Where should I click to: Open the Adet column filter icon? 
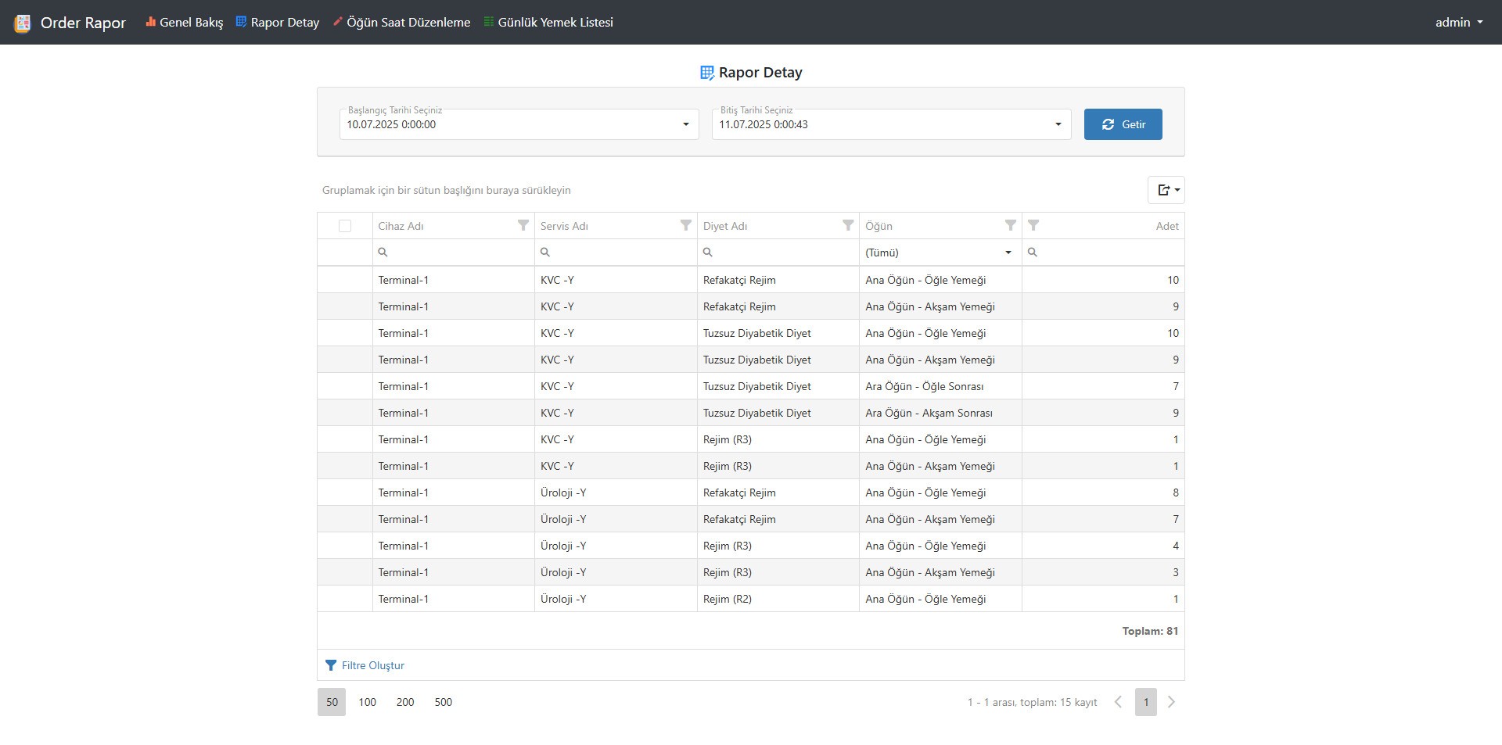coord(1033,225)
